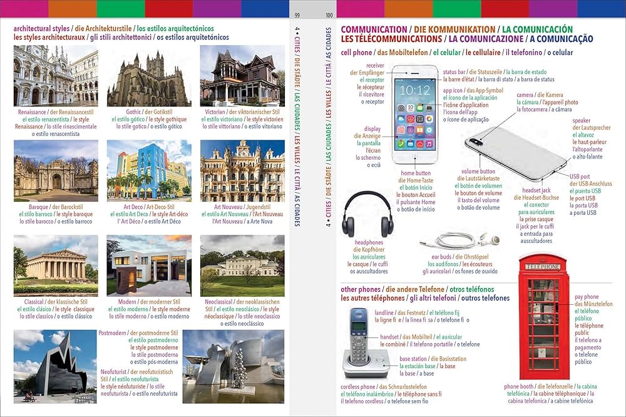This screenshot has width=626, height=417.
Task: Select 'Baroque / der Barockstil' caption
Action: click(x=56, y=207)
